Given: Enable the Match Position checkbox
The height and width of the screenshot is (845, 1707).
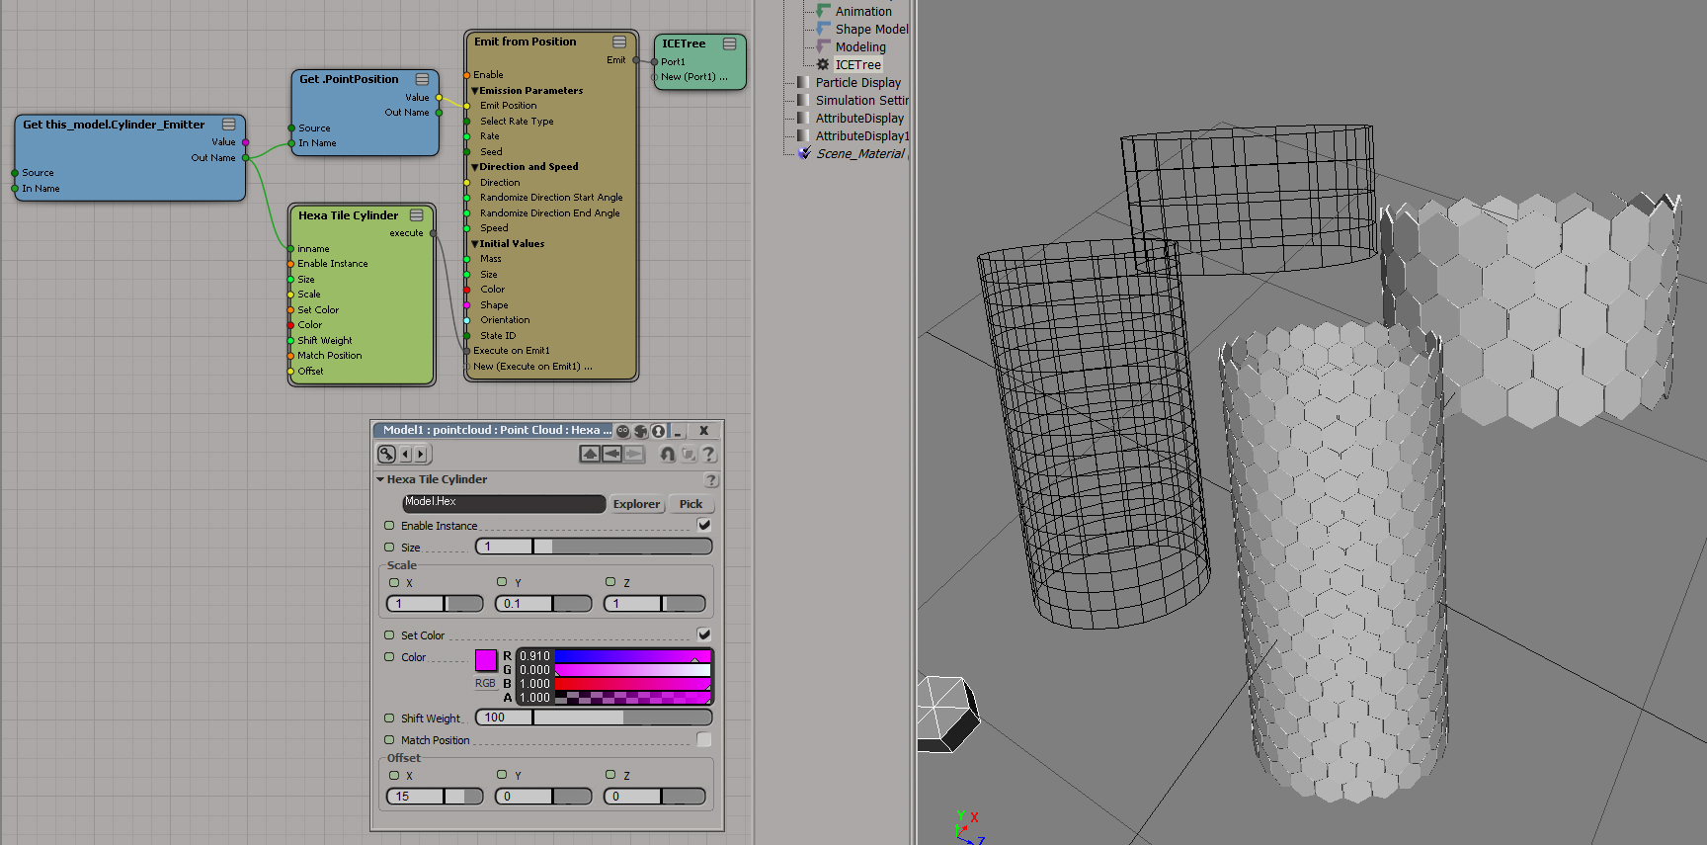Looking at the screenshot, I should click(x=703, y=739).
